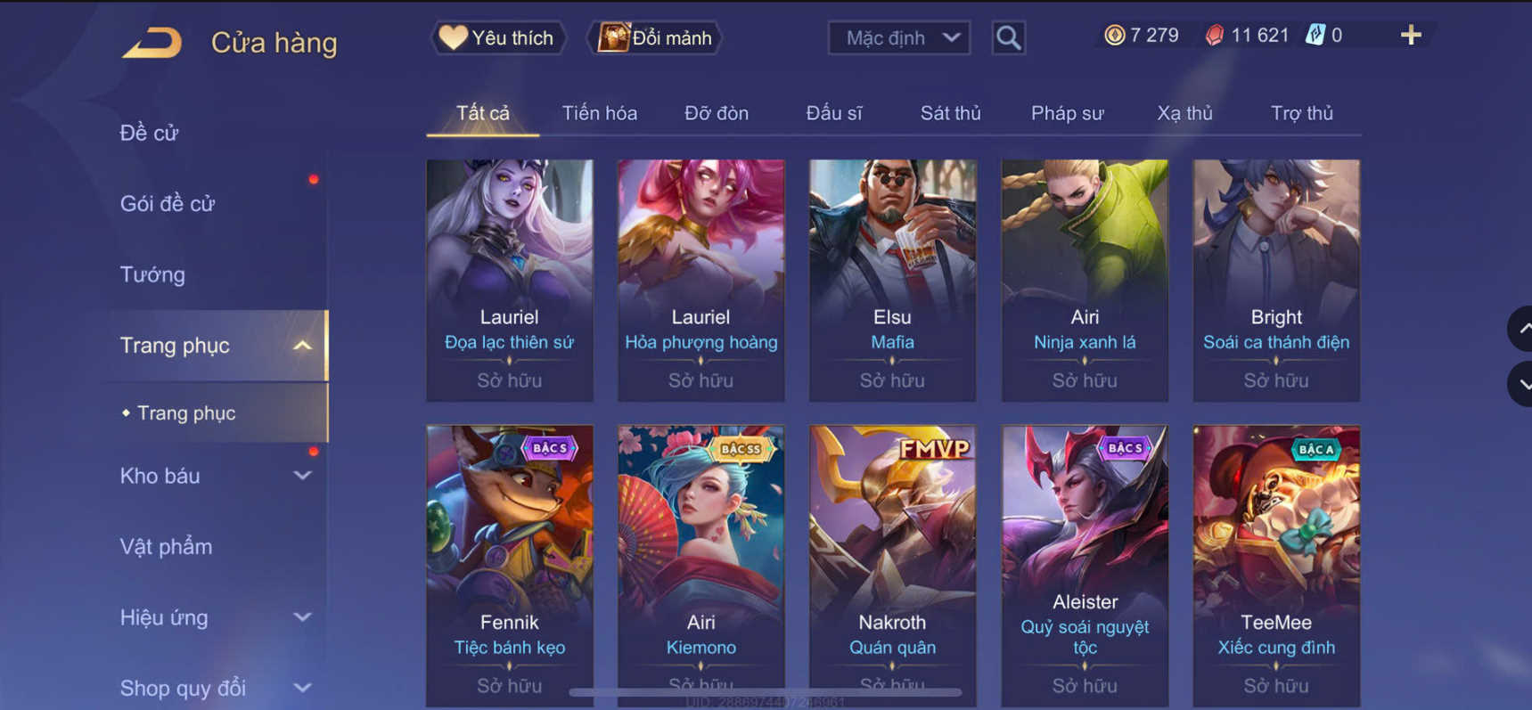
Task: Click the red ruby currency icon
Action: (1214, 36)
